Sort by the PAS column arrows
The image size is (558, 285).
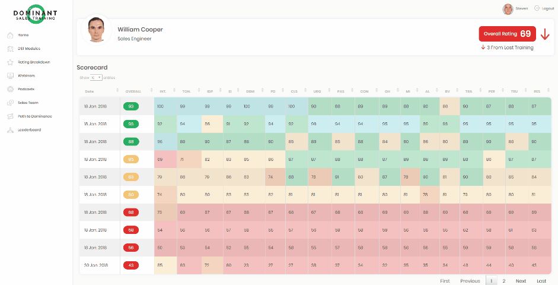(352, 91)
